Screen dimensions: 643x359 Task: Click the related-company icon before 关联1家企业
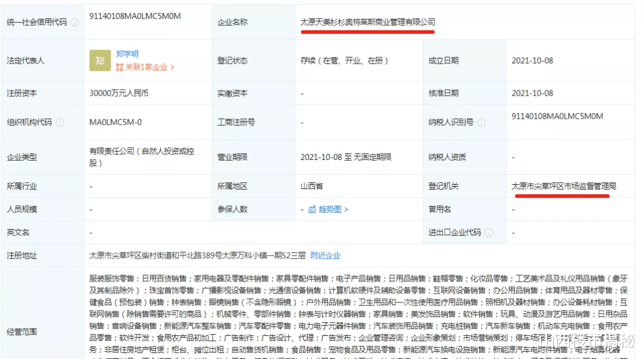[x=119, y=67]
